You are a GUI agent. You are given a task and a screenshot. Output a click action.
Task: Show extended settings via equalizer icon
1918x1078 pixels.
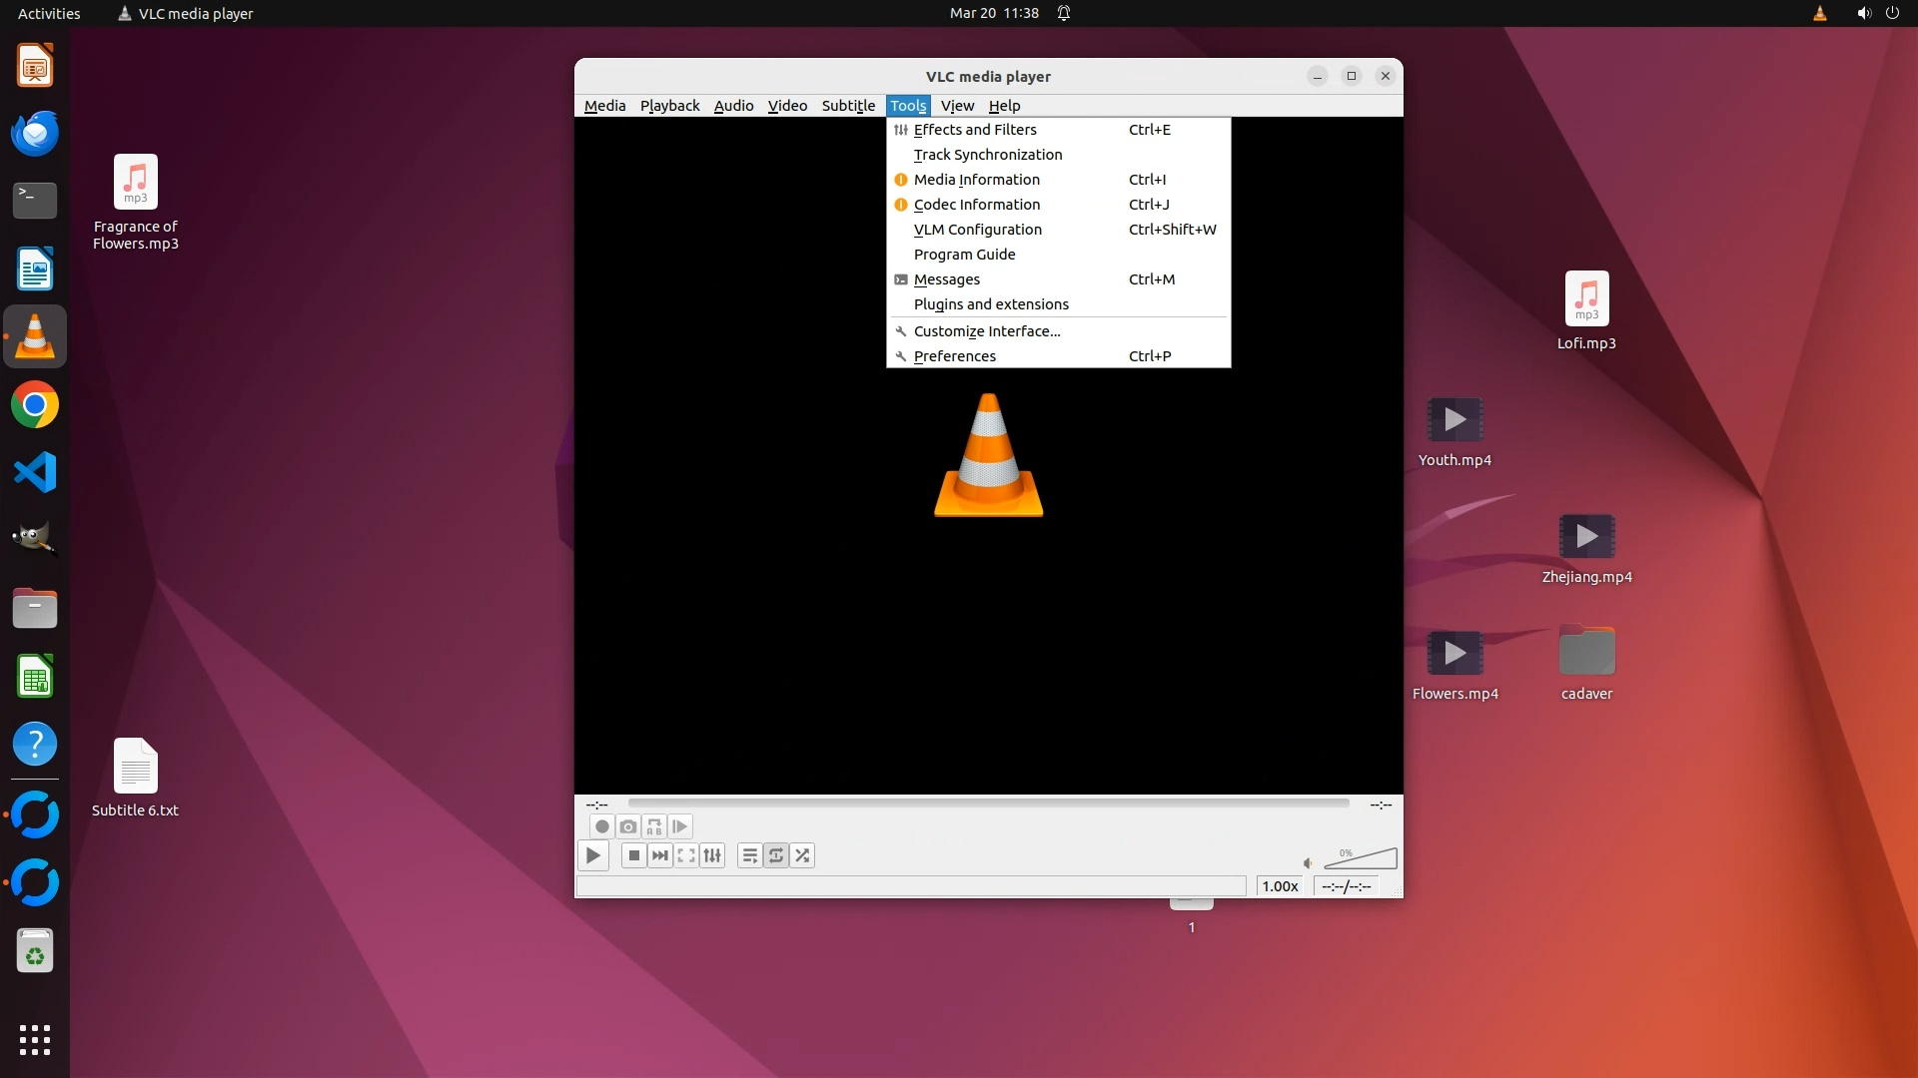712,855
